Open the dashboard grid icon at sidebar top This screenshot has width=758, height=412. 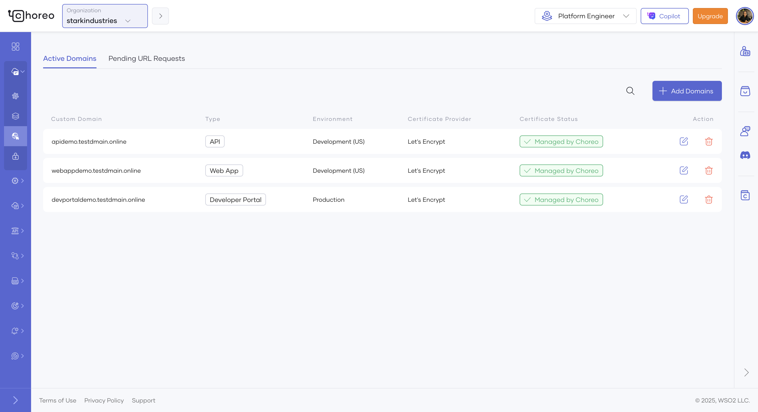point(15,46)
